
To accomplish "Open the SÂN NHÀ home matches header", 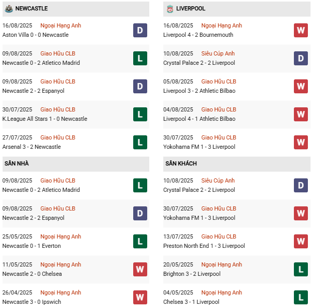I will coord(17,163).
